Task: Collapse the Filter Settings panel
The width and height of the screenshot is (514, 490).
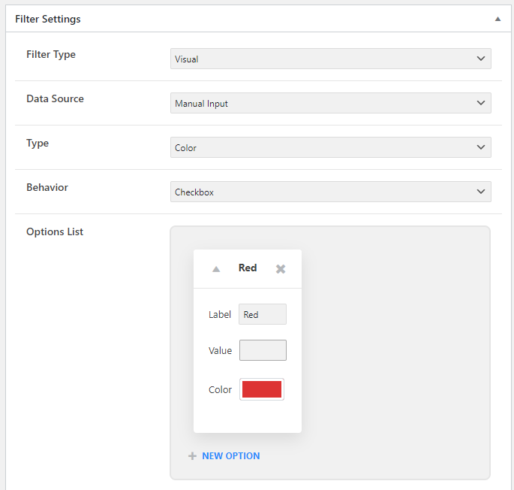Action: (497, 19)
